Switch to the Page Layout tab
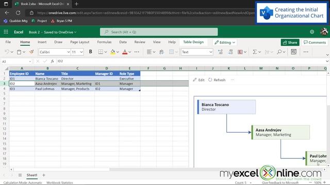 [x=80, y=42]
